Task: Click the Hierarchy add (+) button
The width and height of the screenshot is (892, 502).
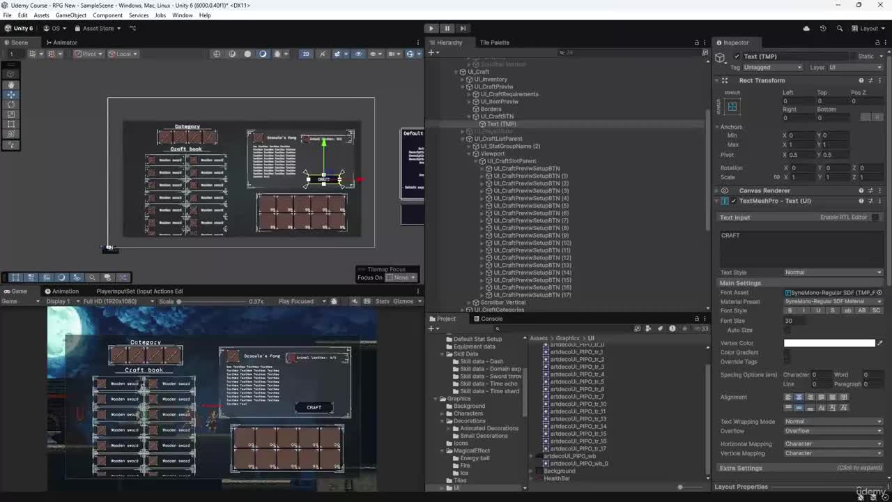Action: point(432,53)
